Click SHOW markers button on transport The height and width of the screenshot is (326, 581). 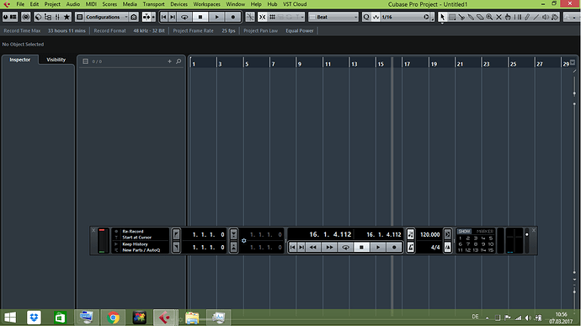tap(464, 231)
